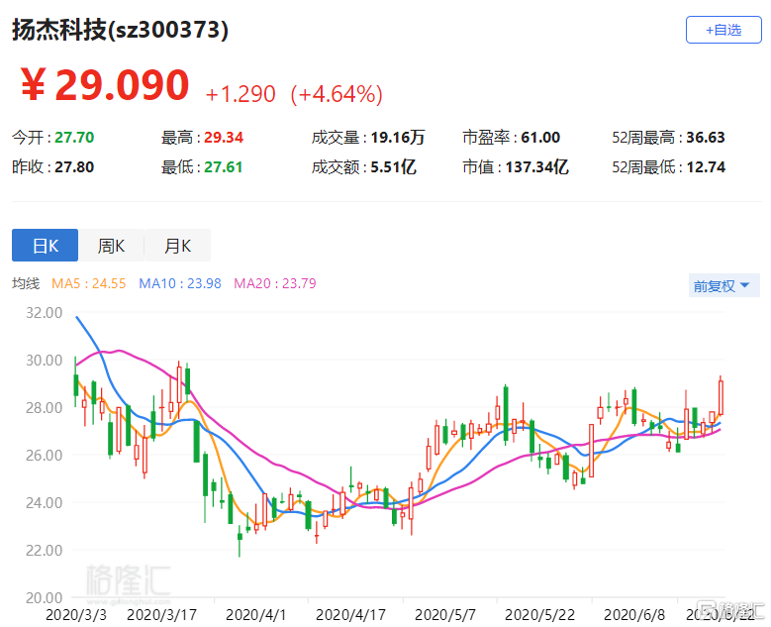Viewport: 771px width, 627px height.
Task: Toggle the MA5 moving average label
Action: pyautogui.click(x=88, y=284)
